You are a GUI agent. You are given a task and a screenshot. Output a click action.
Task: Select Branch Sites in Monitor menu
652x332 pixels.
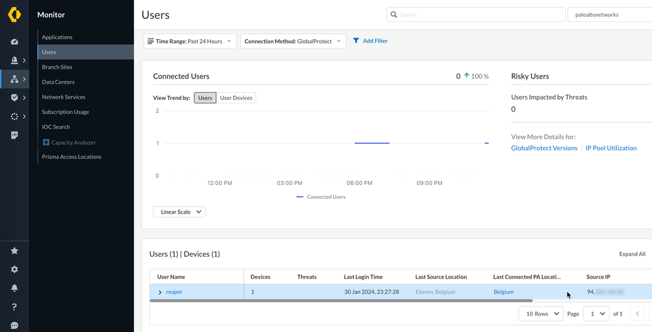tap(57, 67)
